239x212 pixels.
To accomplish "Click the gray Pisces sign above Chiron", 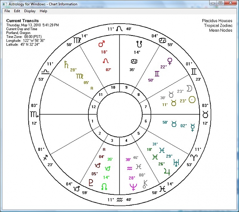I will (x=138, y=167).
